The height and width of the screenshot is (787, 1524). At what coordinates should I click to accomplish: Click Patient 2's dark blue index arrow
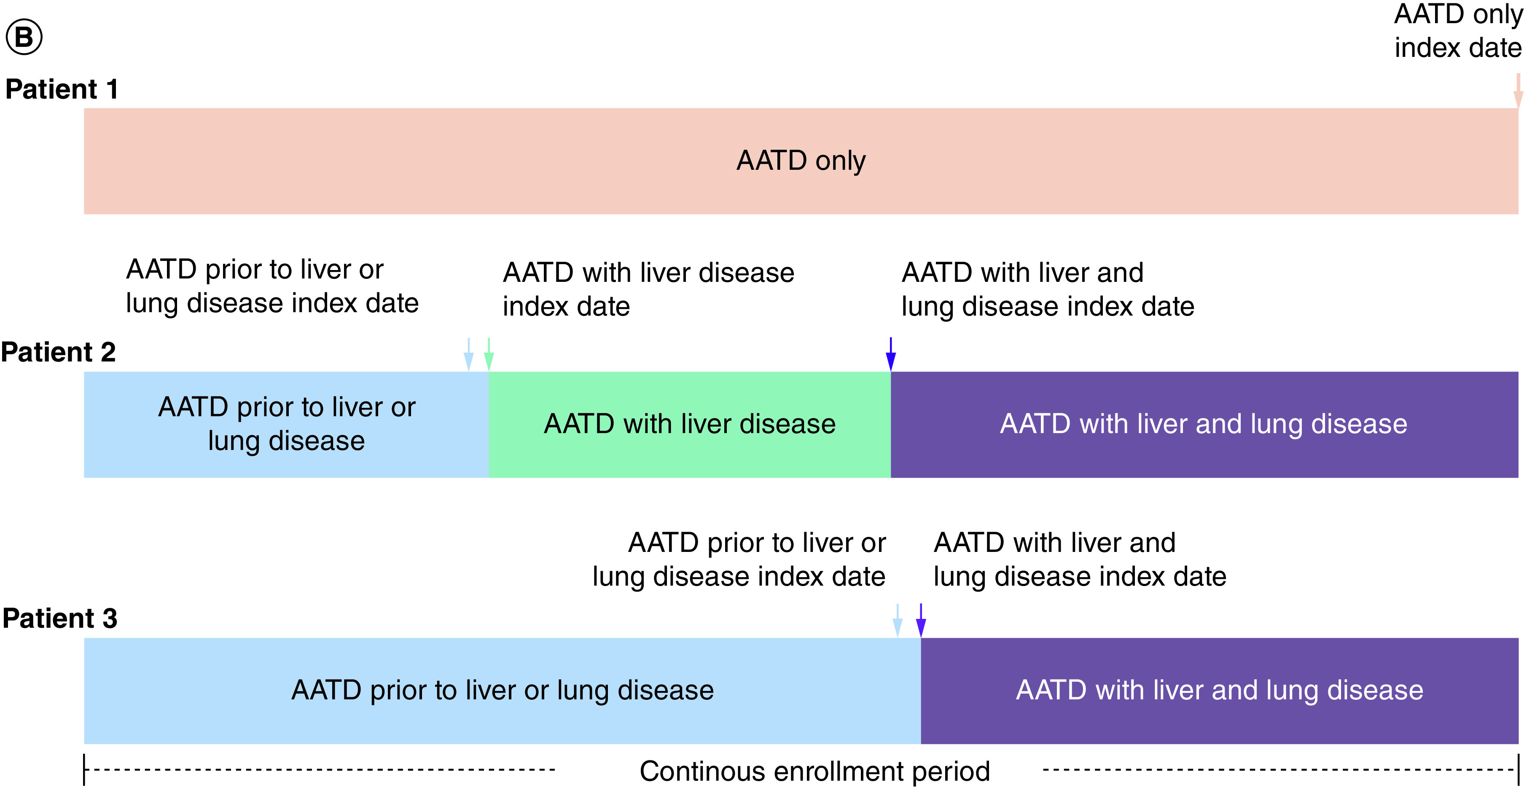pos(890,355)
